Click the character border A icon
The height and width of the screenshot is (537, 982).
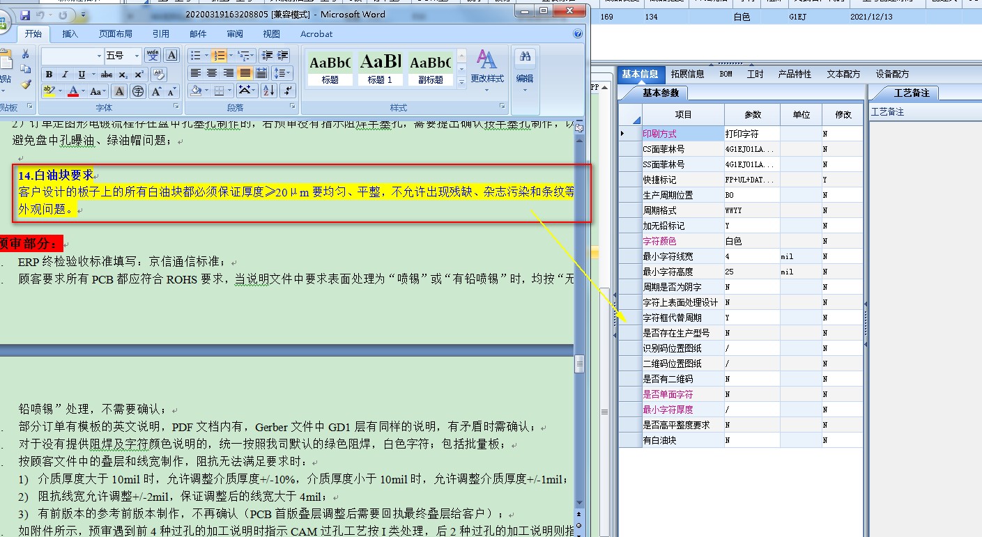tap(171, 56)
